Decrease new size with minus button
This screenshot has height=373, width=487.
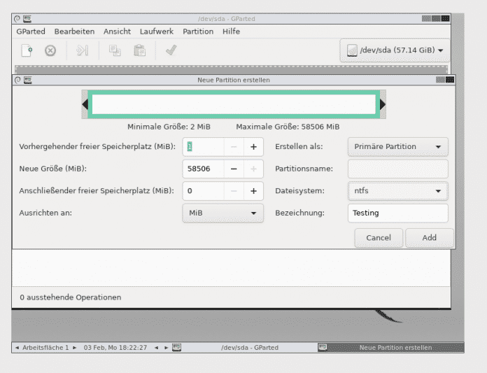234,169
